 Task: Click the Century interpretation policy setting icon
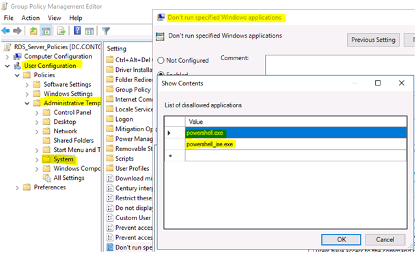(109, 188)
